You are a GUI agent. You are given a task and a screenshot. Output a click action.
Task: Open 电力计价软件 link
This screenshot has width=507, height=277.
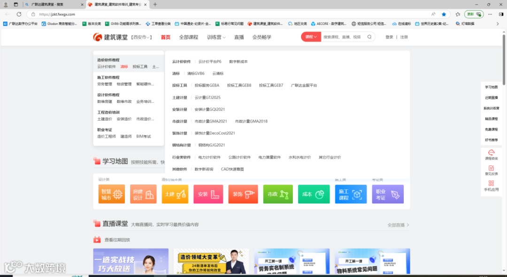click(209, 157)
